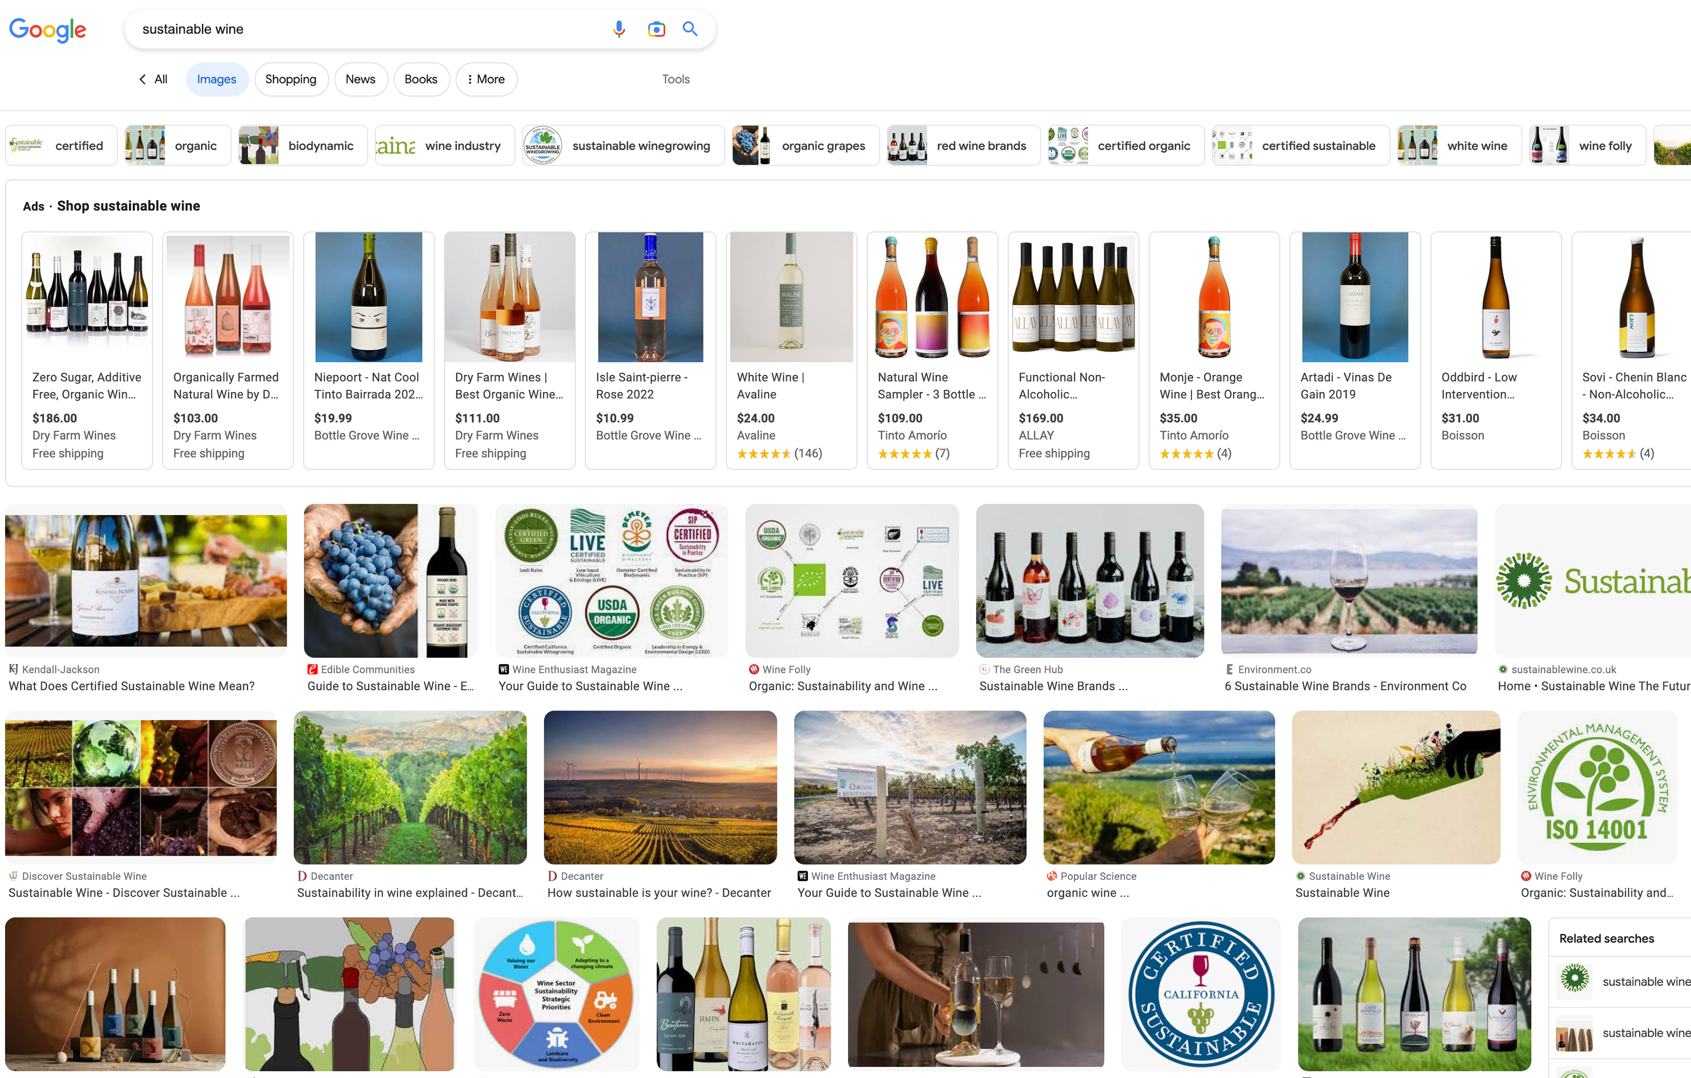The width and height of the screenshot is (1691, 1078).
Task: Start voice search with the microphone icon
Action: pyautogui.click(x=619, y=29)
